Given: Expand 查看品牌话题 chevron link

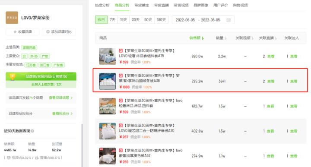Looking at the screenshot, I should [x=61, y=98].
